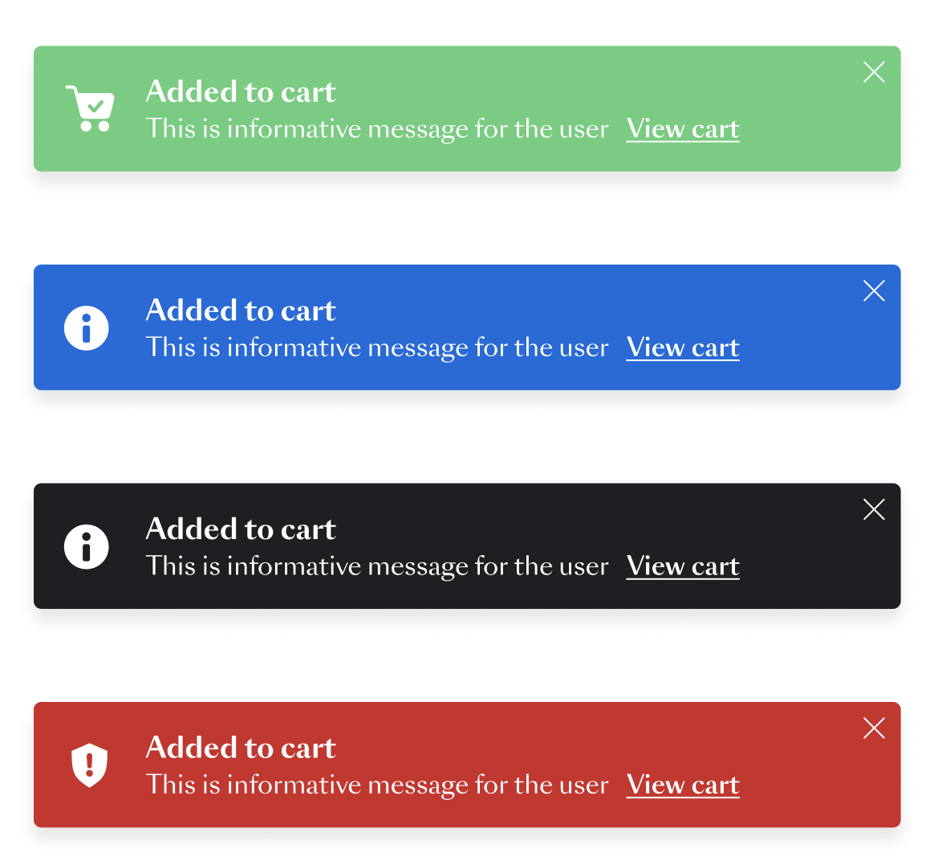934x868 pixels.
Task: Click the white circle around the blue info icon
Action: click(x=86, y=327)
